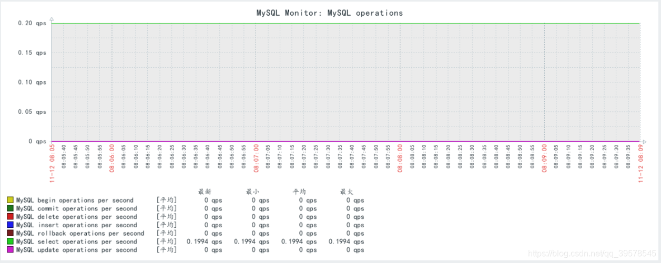
Task: Select 'MySQL commit operations per second' label
Action: pyautogui.click(x=77, y=209)
